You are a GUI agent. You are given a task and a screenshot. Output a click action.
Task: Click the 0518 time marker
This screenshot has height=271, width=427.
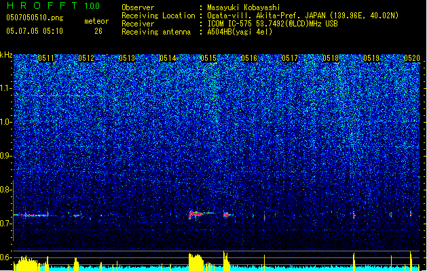coord(331,58)
